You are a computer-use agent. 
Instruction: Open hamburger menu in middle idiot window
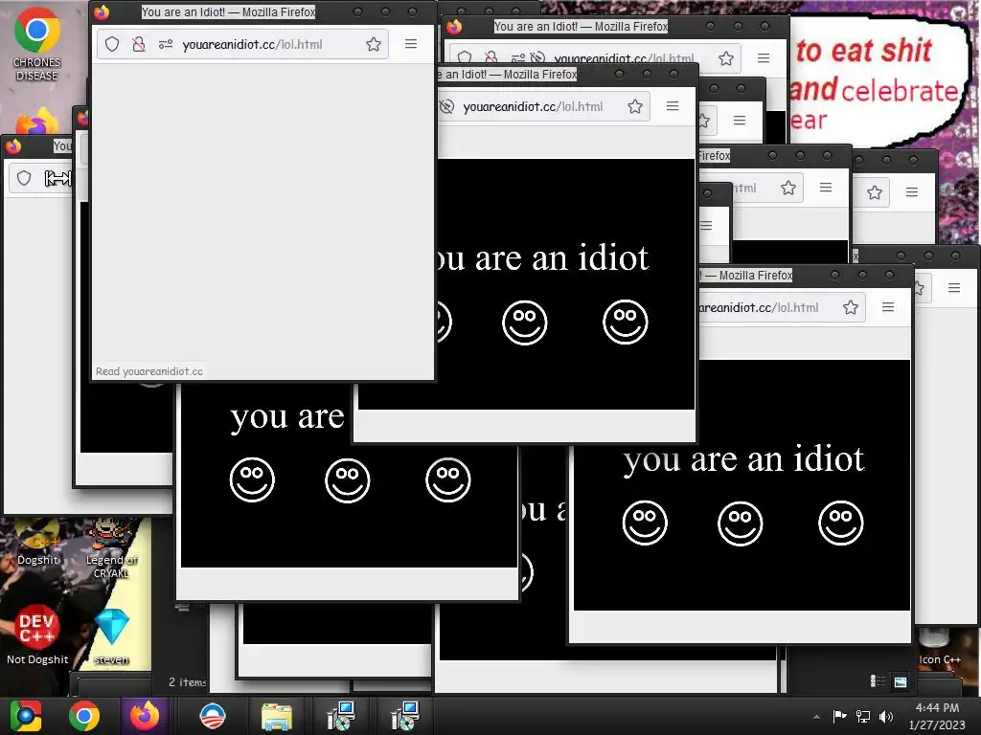(x=673, y=106)
